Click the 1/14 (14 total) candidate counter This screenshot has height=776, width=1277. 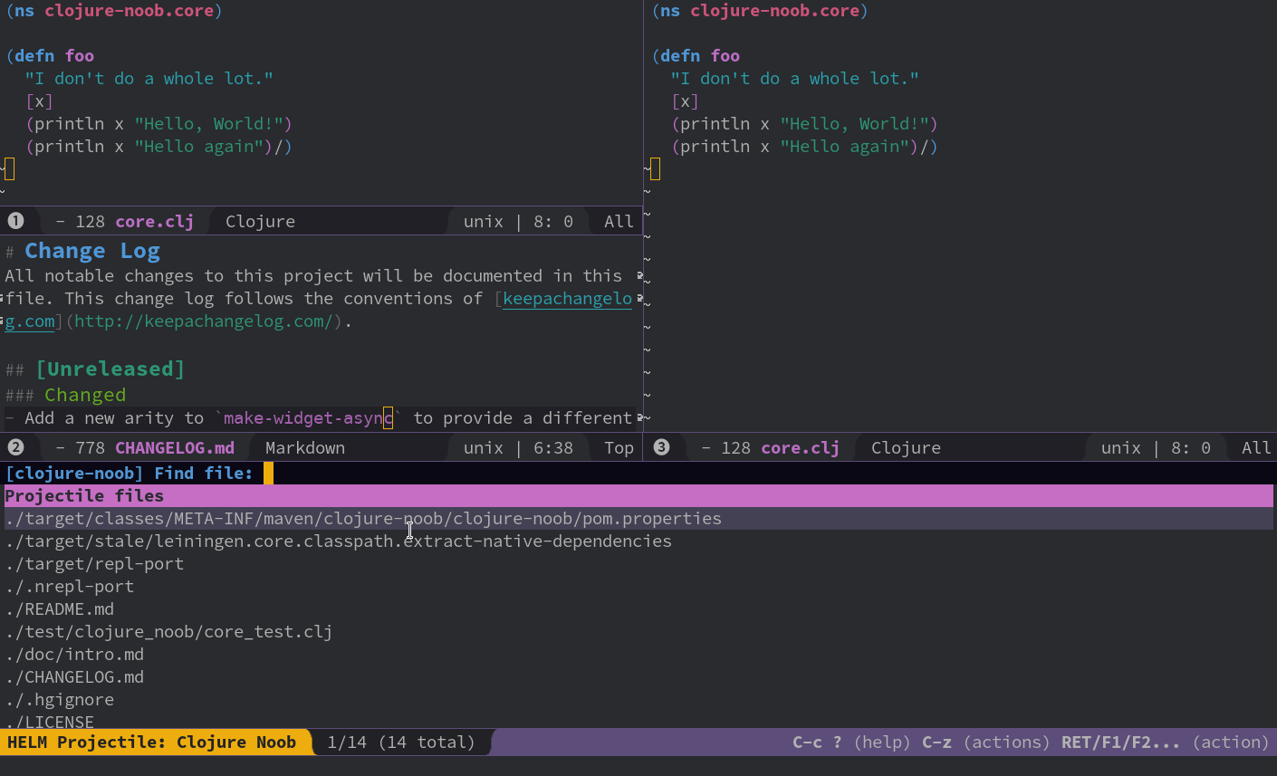tap(400, 742)
